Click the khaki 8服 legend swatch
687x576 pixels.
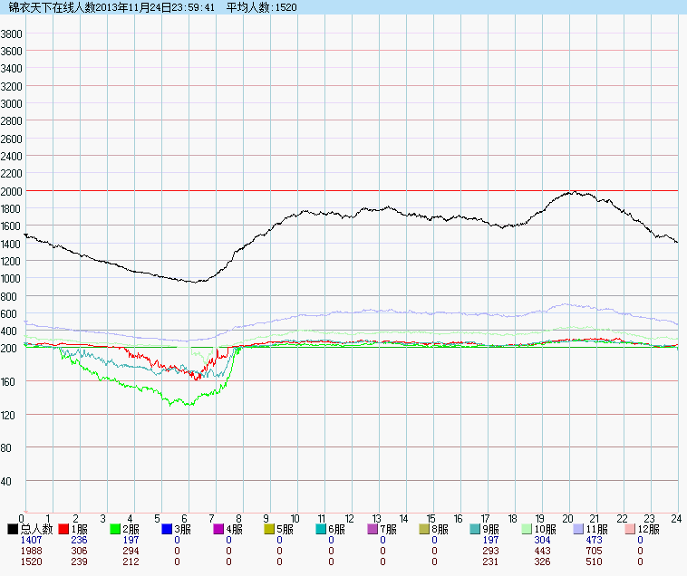click(426, 529)
